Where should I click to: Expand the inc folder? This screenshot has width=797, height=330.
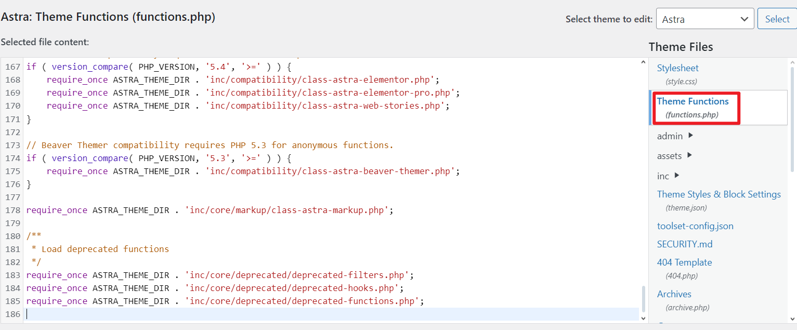click(663, 176)
